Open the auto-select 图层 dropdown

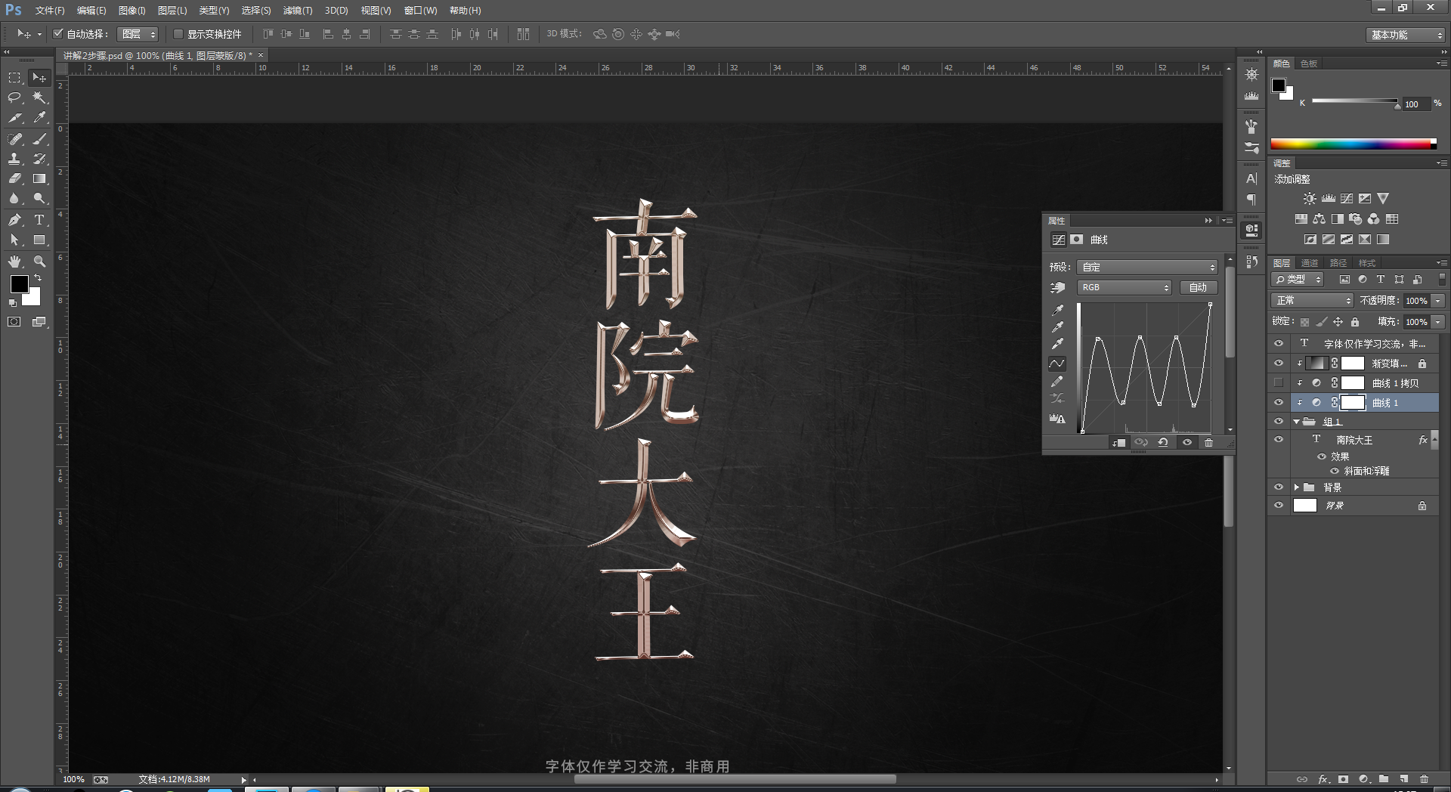point(138,34)
